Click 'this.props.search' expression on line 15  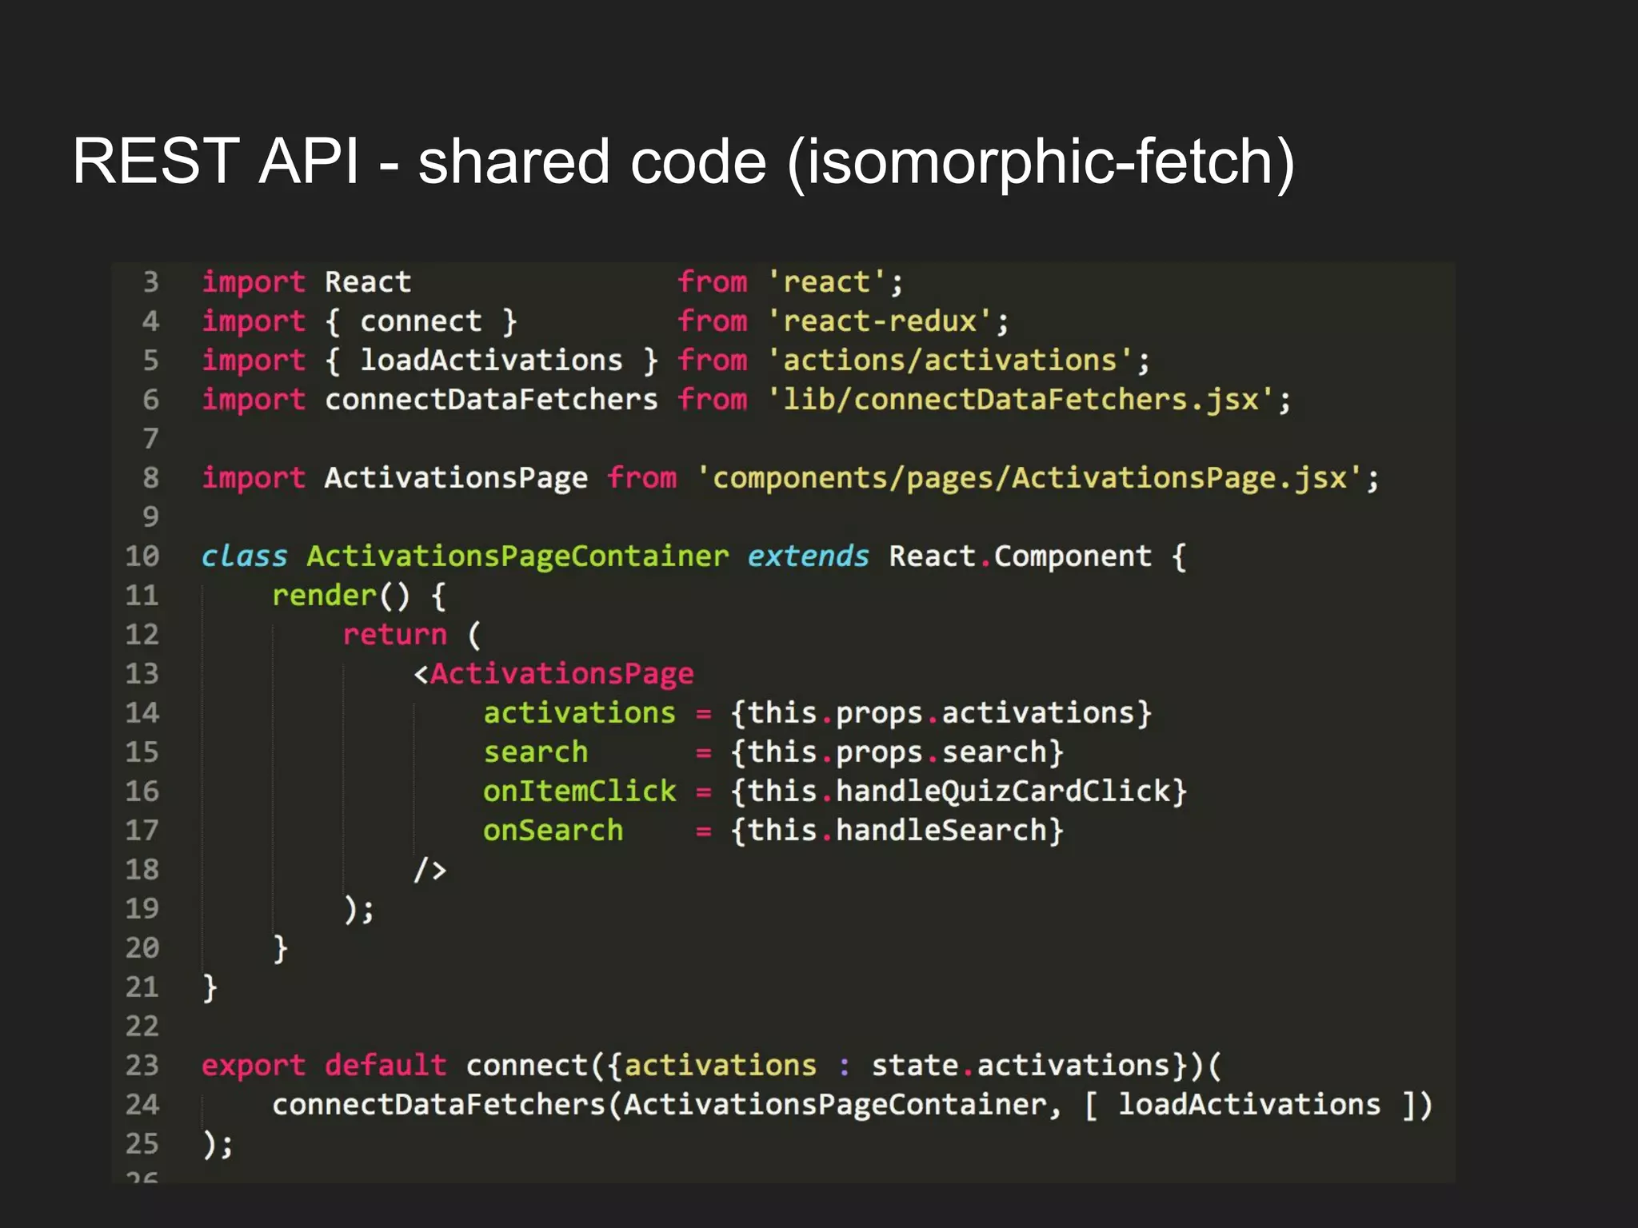point(896,752)
